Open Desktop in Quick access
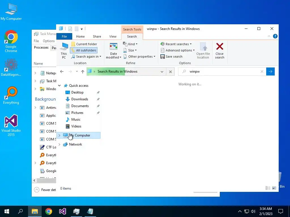The height and width of the screenshot is (217, 290). [x=77, y=92]
